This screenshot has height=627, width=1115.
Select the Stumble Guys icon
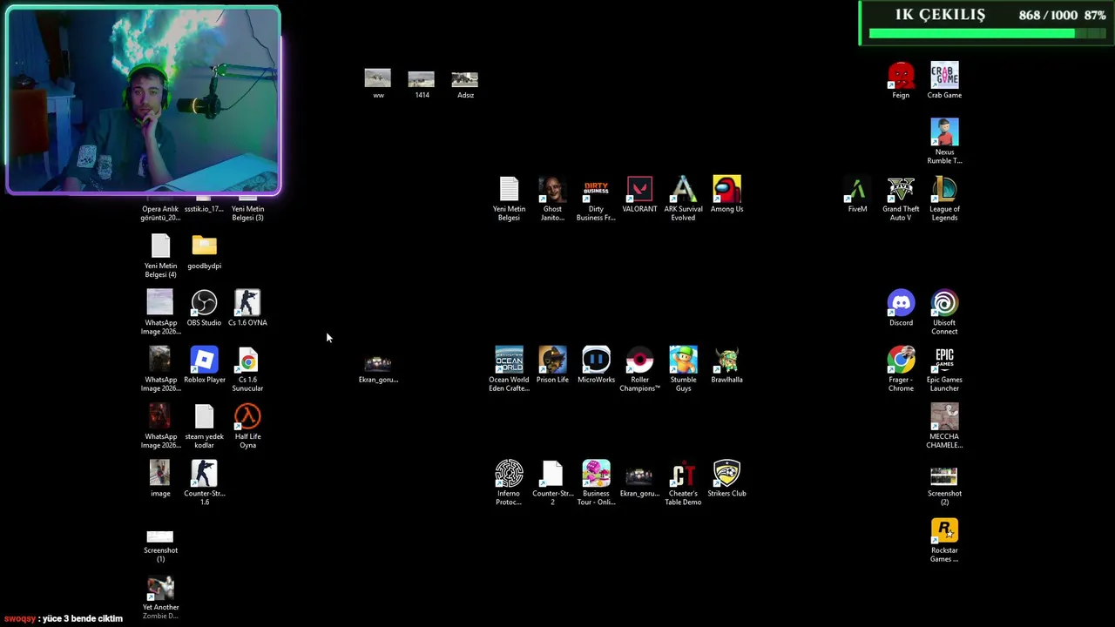pyautogui.click(x=683, y=361)
